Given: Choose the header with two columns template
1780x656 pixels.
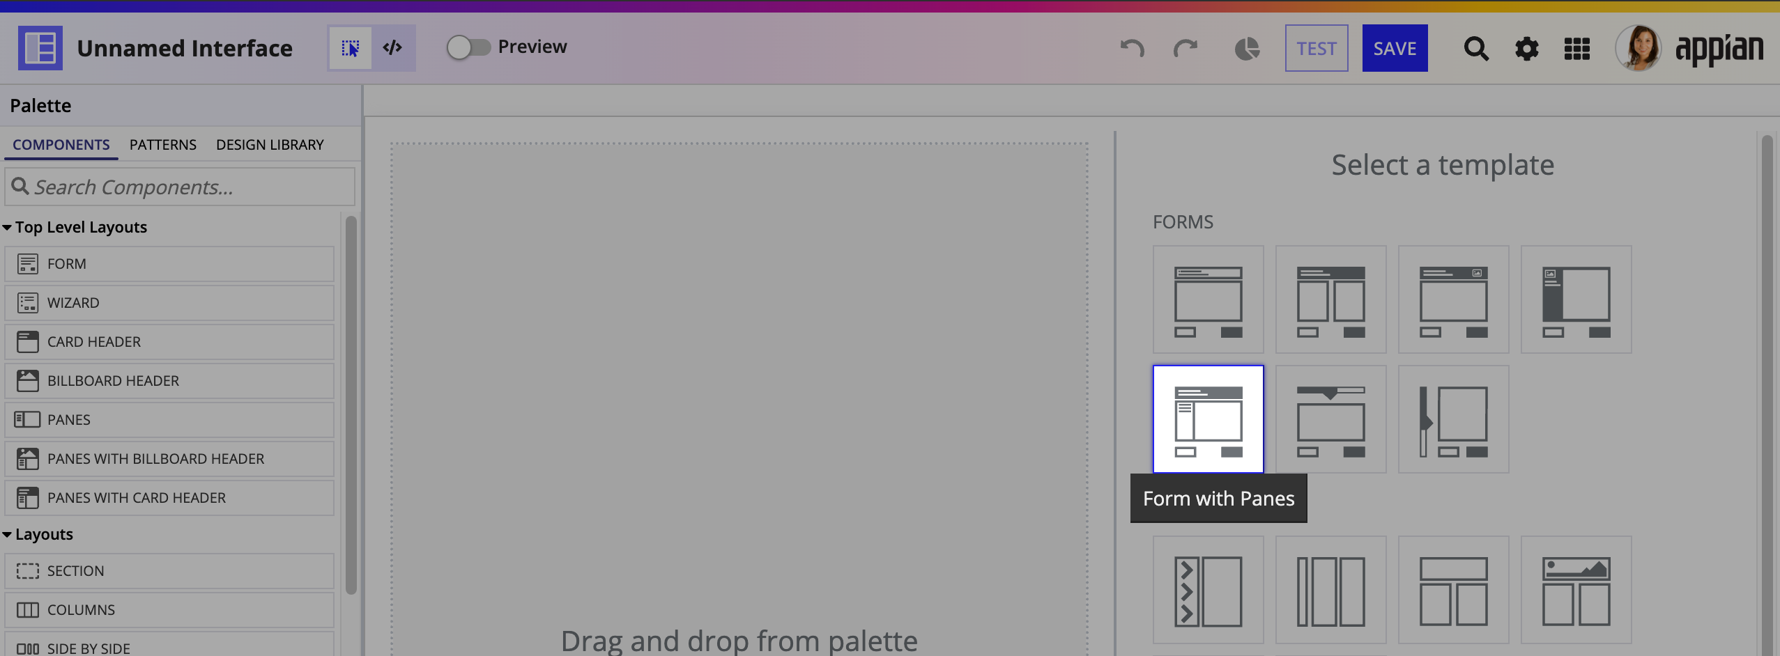Looking at the screenshot, I should (1453, 590).
